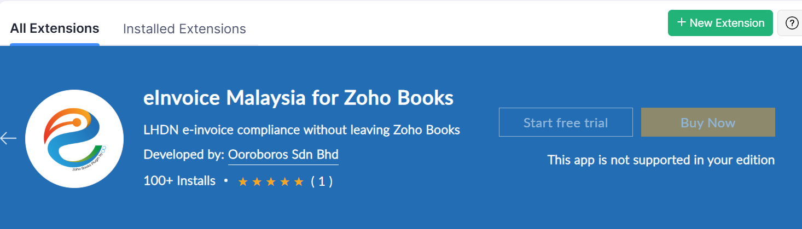This screenshot has height=229, width=802.
Task: Visit the Ooroboros Sdn Bhd developer link
Action: (283, 154)
